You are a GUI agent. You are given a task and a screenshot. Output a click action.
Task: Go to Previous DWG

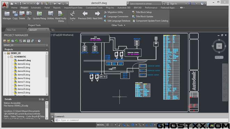pos(85,15)
